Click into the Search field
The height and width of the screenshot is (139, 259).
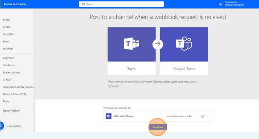click(x=121, y=4)
